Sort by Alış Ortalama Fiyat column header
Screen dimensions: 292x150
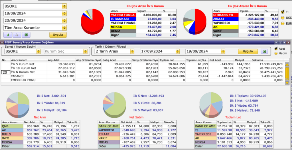pos(88,60)
